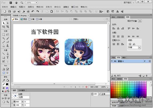Select the Blur tool
Image resolution: width=153 pixels, height=108 pixels.
tap(4, 46)
